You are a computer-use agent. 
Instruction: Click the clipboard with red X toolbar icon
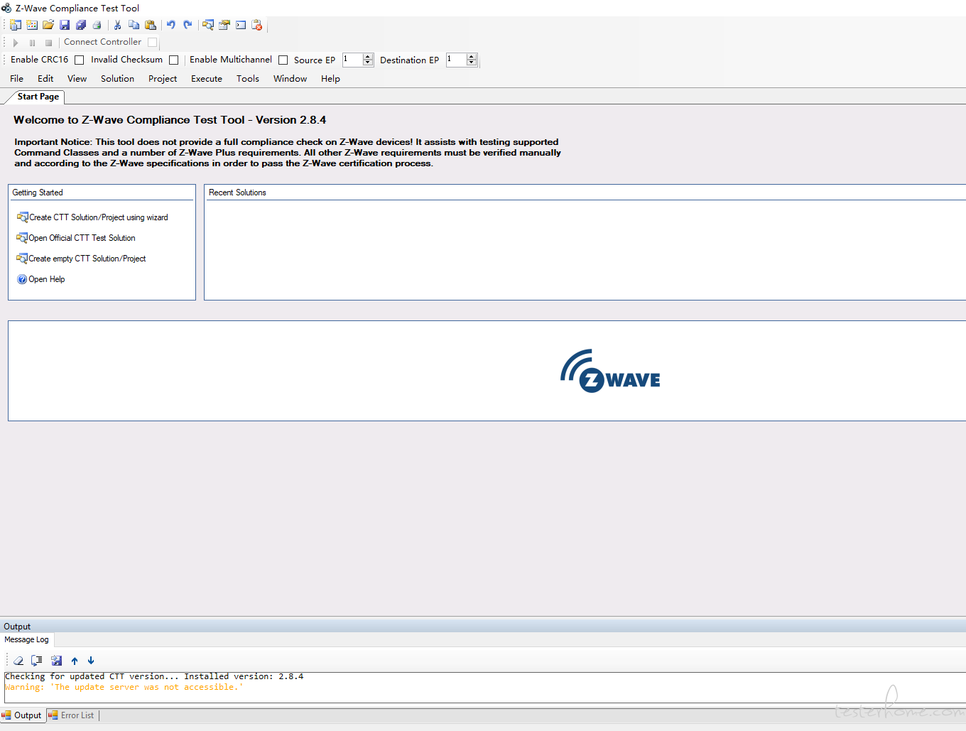click(x=257, y=25)
